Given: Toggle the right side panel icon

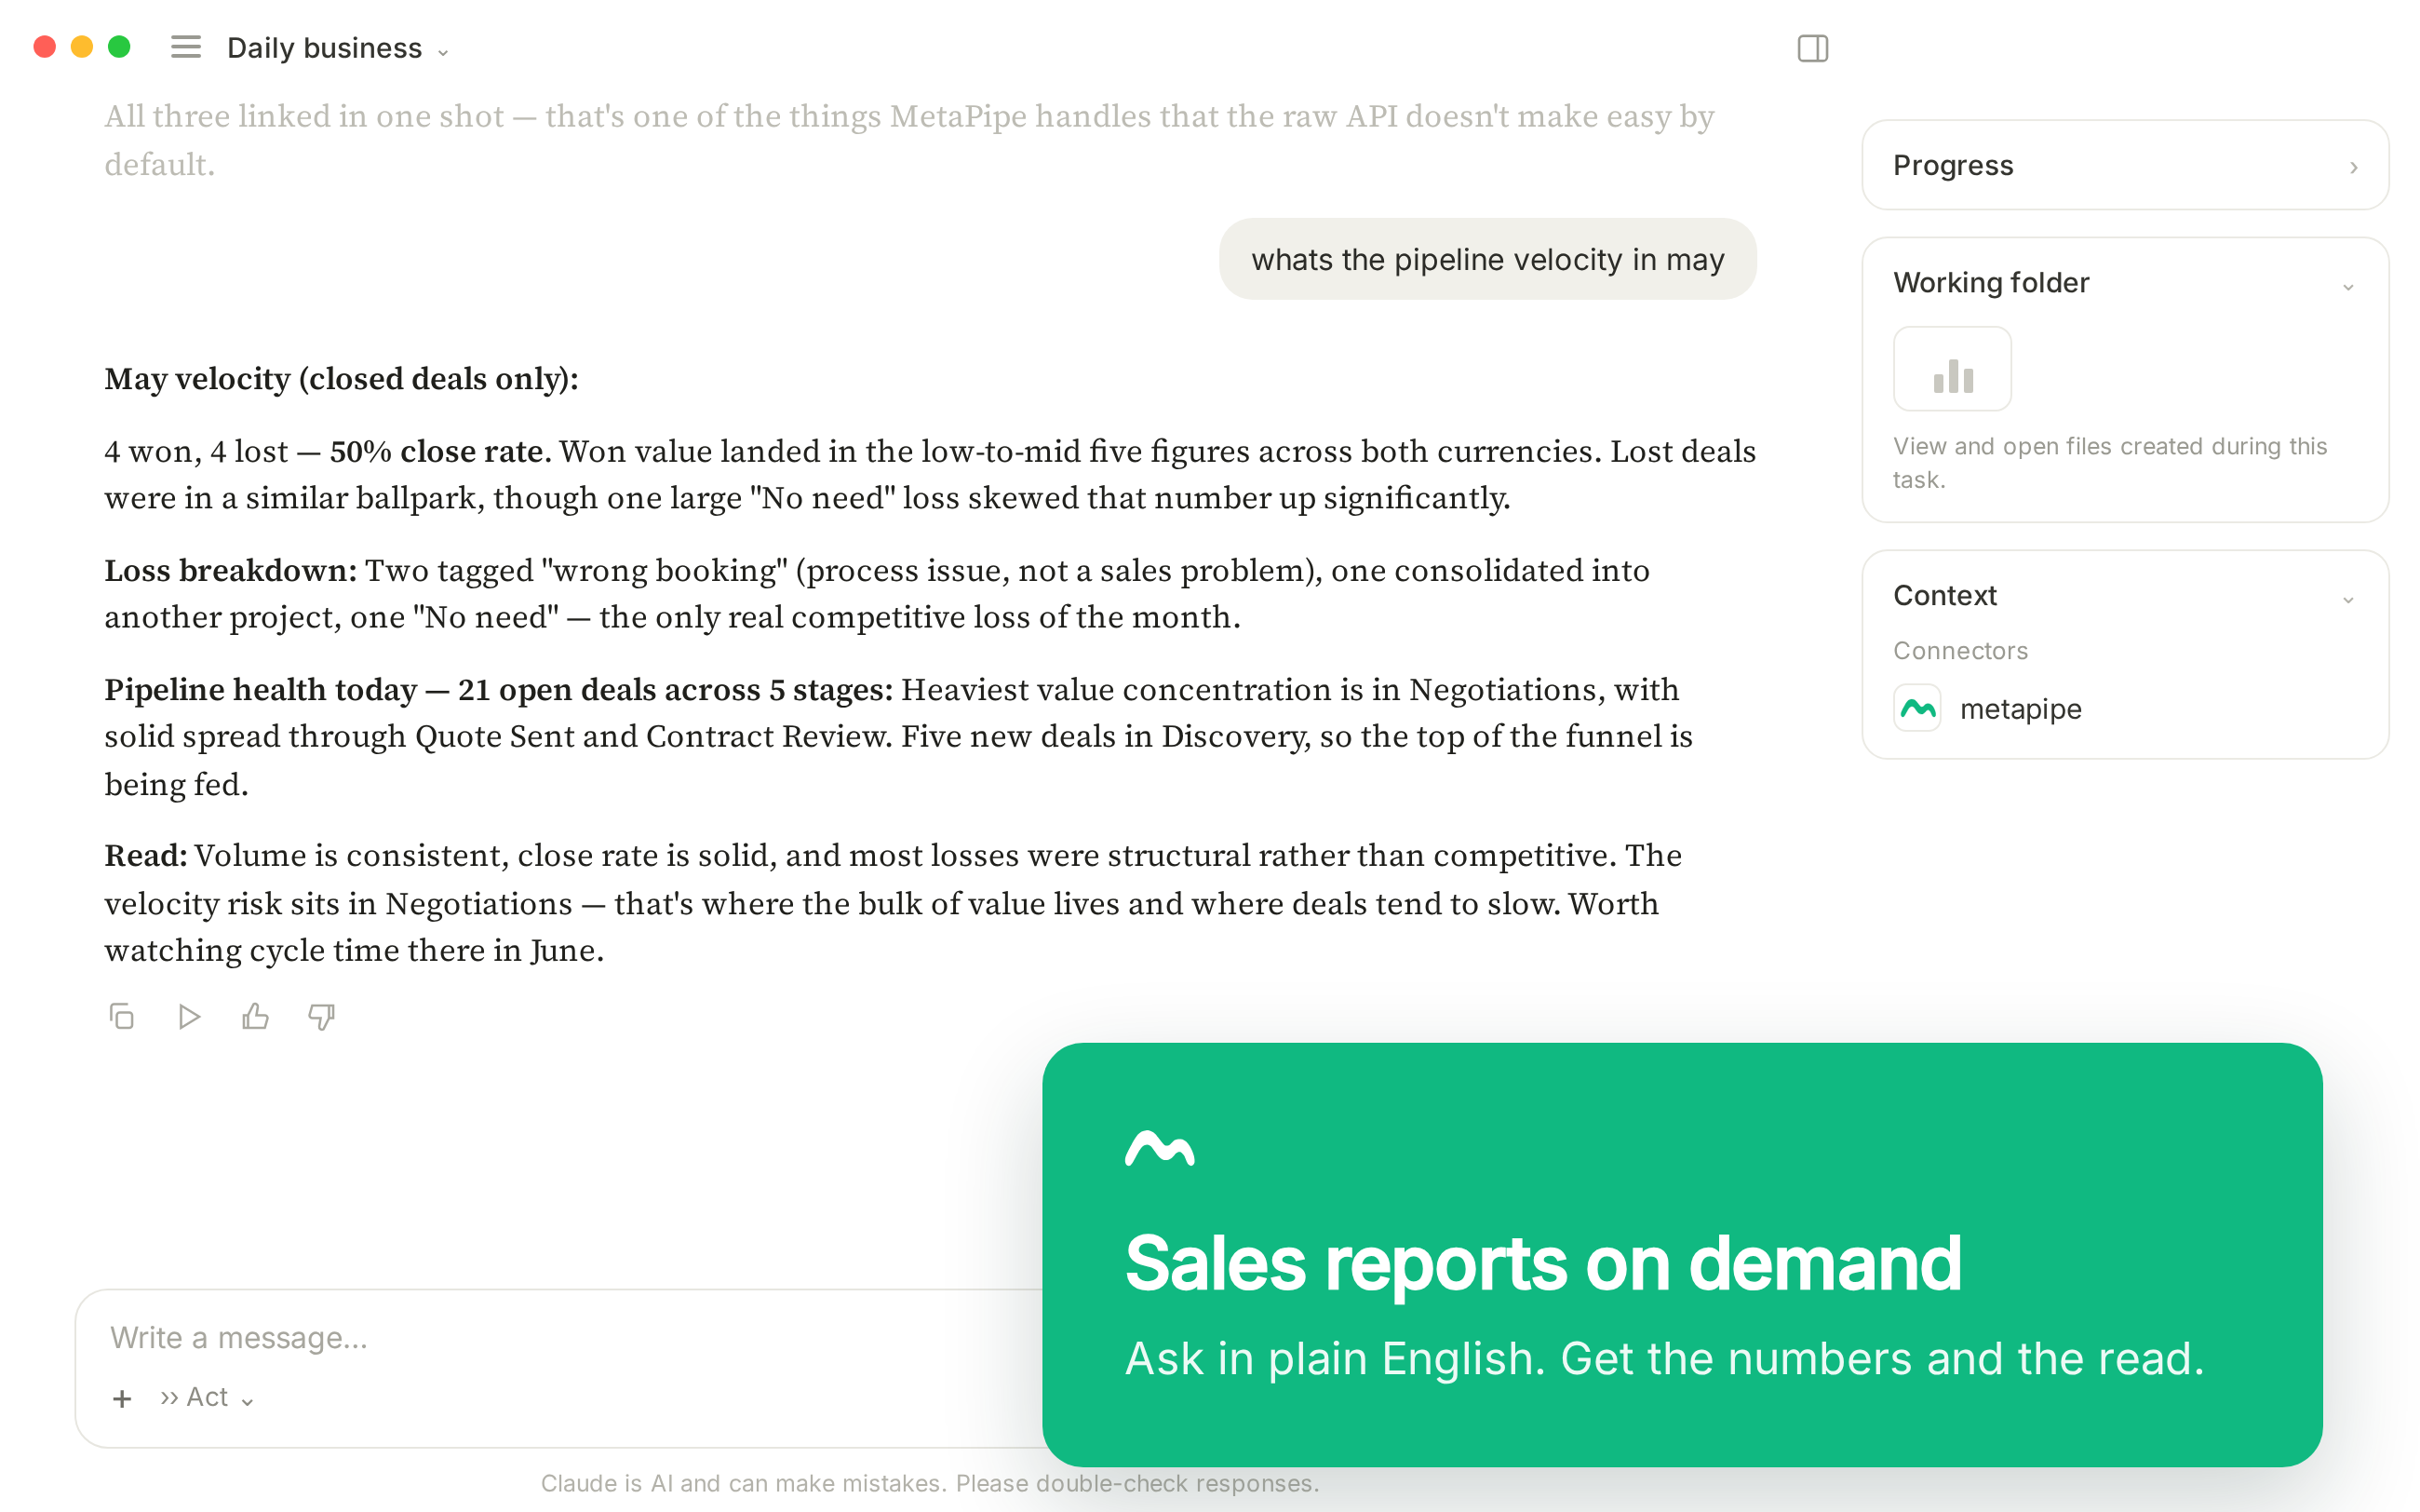Looking at the screenshot, I should [x=1812, y=48].
